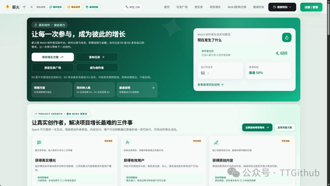Click the PROJECT GROWTH tag badge

(61, 114)
